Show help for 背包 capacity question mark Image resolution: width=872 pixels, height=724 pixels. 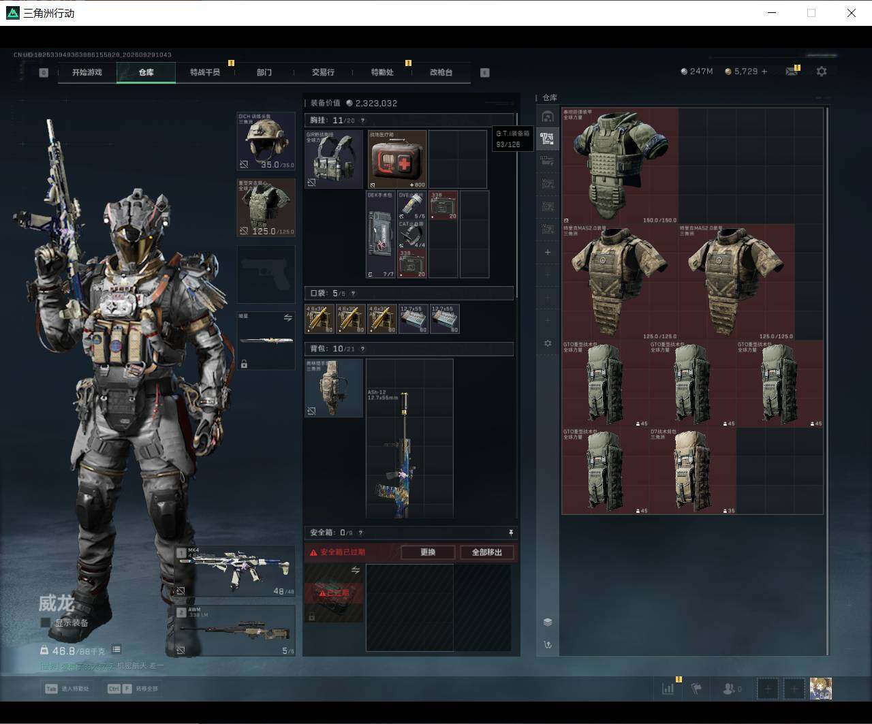(362, 349)
